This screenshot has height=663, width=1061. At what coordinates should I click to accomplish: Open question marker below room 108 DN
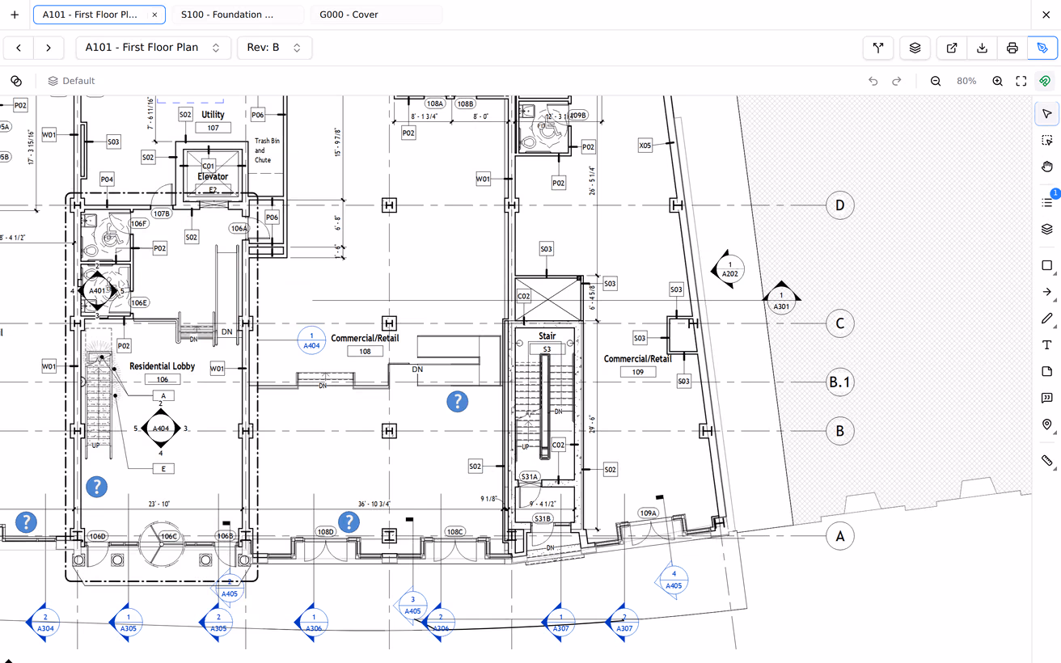[x=458, y=401]
